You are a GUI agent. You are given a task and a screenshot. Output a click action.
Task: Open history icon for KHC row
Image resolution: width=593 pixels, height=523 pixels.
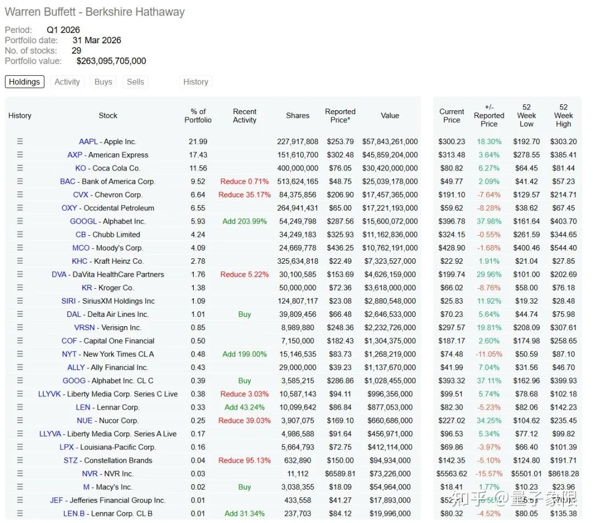pos(20,261)
